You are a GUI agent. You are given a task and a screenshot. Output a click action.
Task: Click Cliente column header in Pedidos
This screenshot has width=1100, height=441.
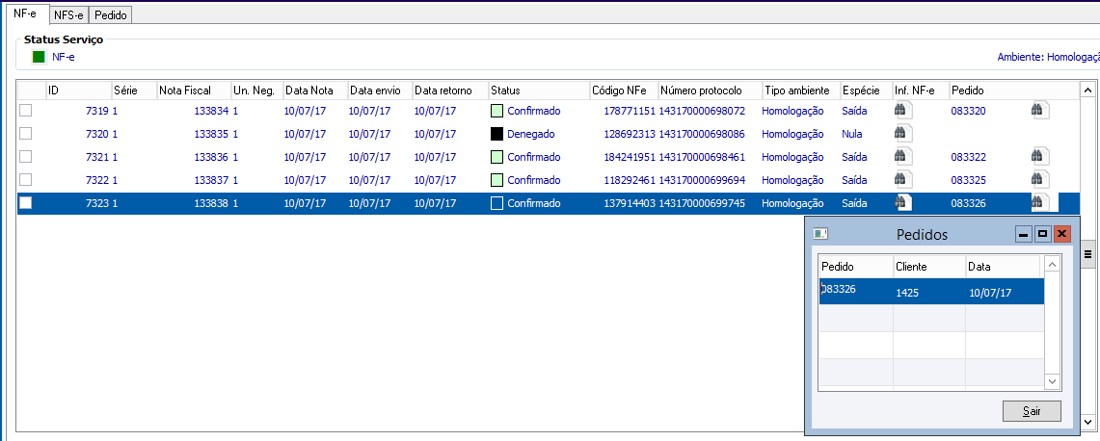click(x=928, y=267)
